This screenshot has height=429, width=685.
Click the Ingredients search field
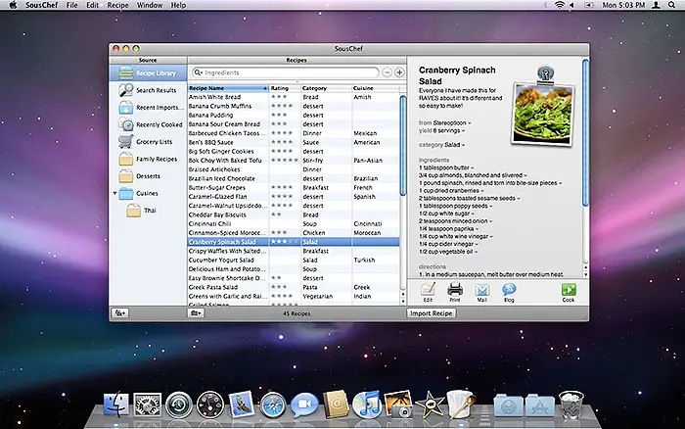[286, 72]
